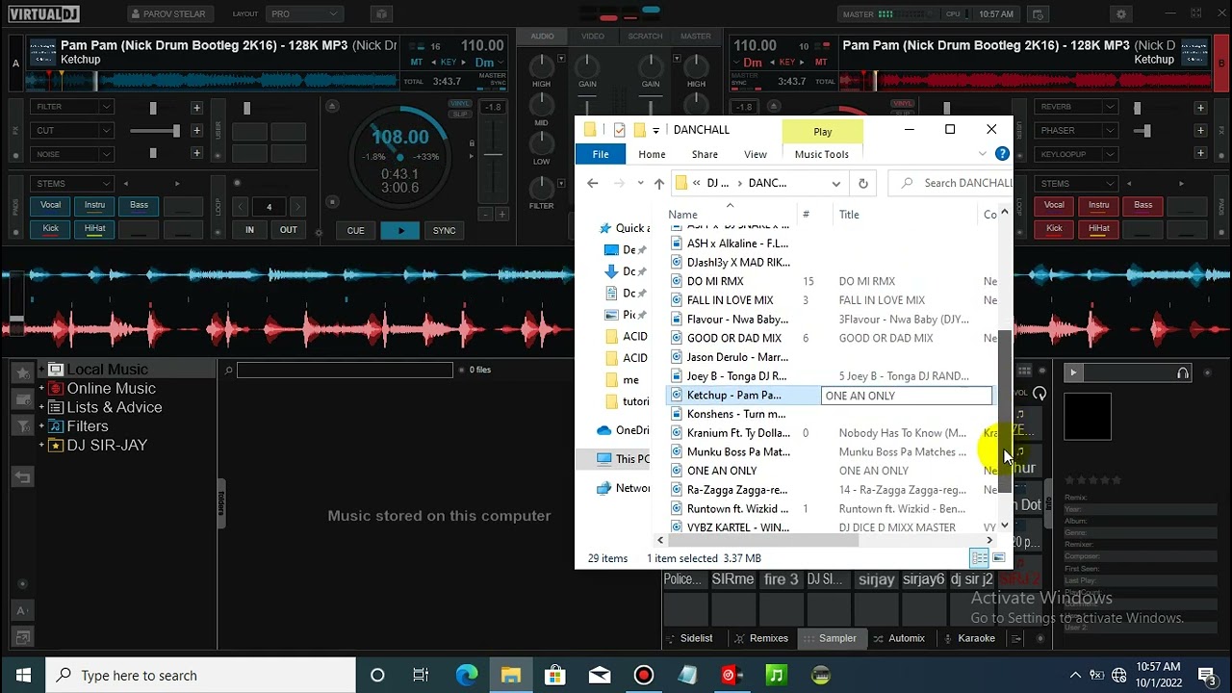Screen dimensions: 1232x693
Task: Switch to Explorer Home ribbon tab
Action: coord(652,154)
